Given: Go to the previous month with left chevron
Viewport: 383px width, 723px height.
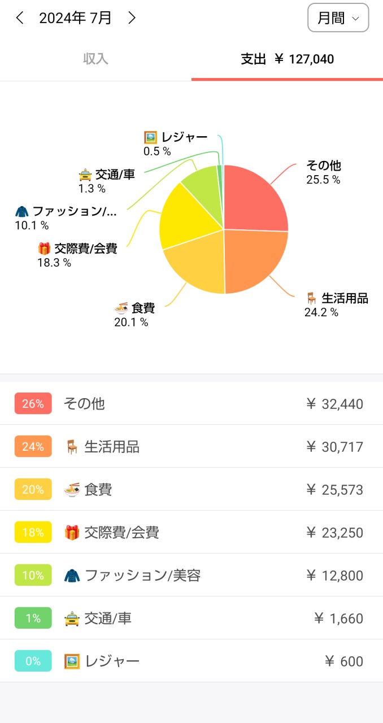Looking at the screenshot, I should [x=20, y=18].
